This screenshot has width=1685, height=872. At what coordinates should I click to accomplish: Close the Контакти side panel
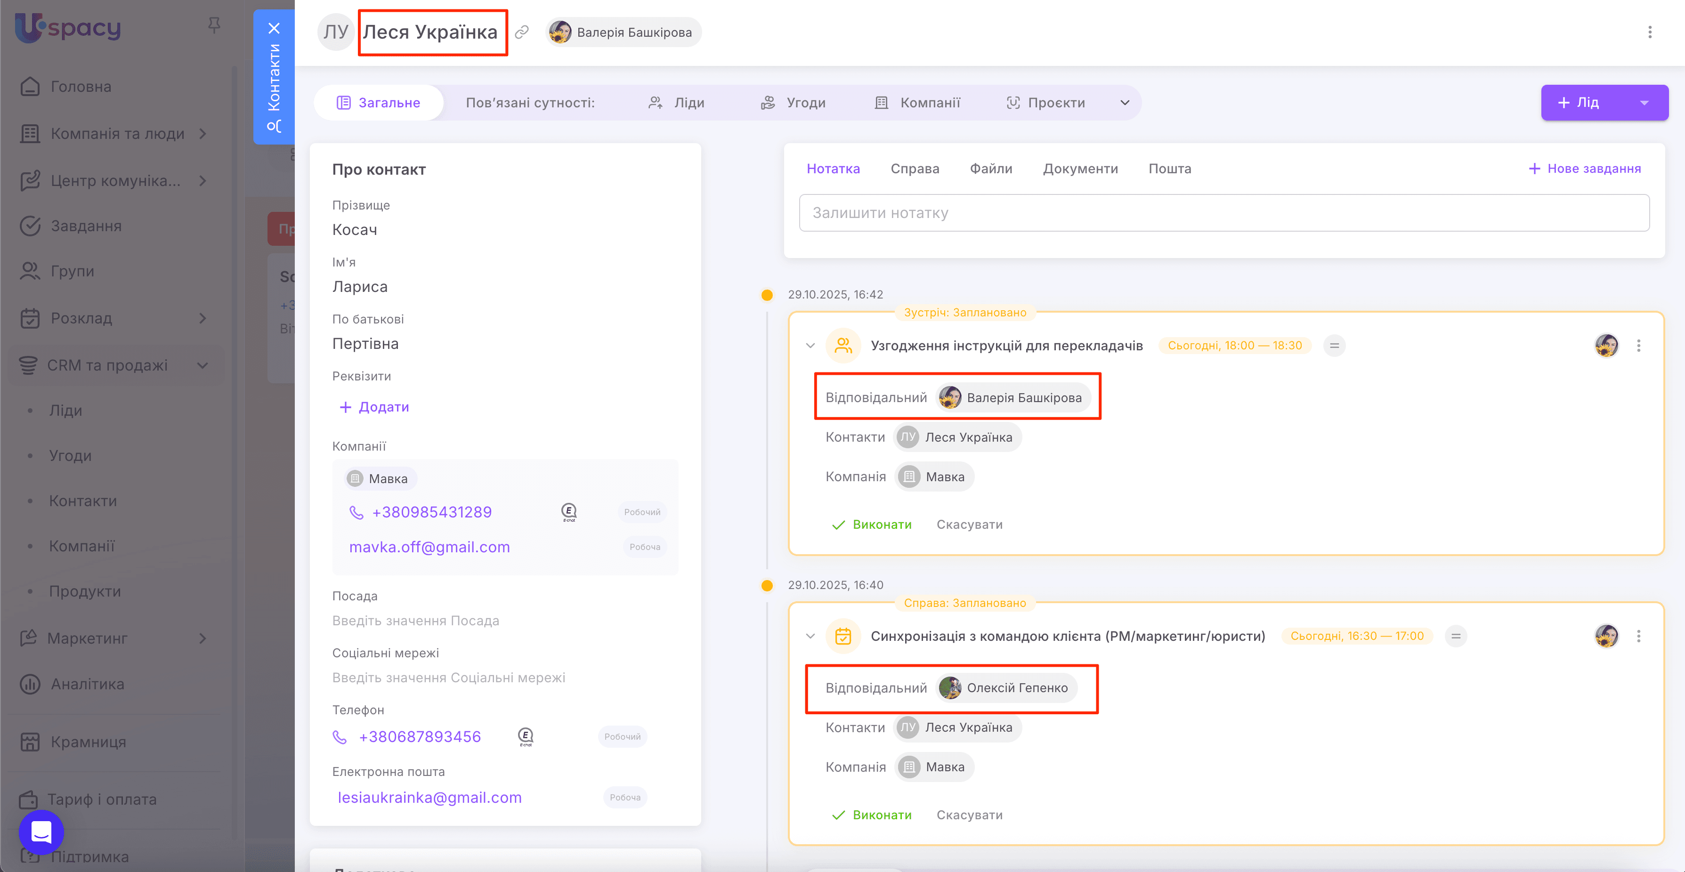[x=274, y=28]
